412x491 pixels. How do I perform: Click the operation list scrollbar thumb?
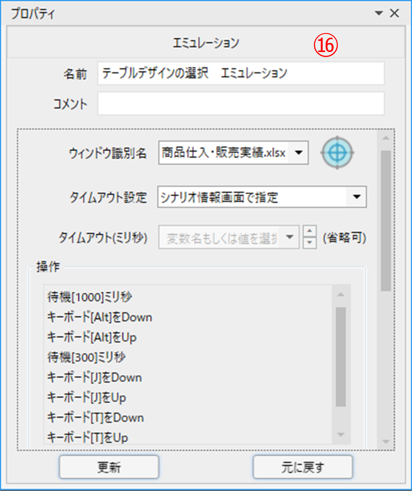341,356
